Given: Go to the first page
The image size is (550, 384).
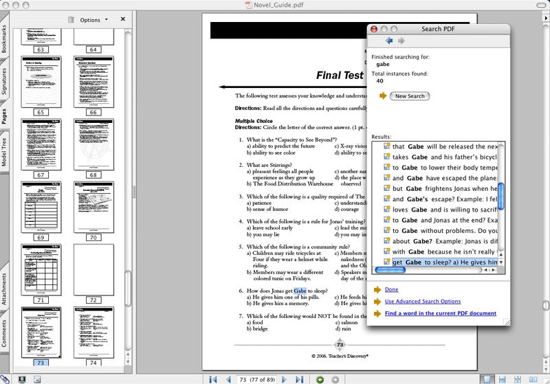Looking at the screenshot, I should [x=212, y=379].
